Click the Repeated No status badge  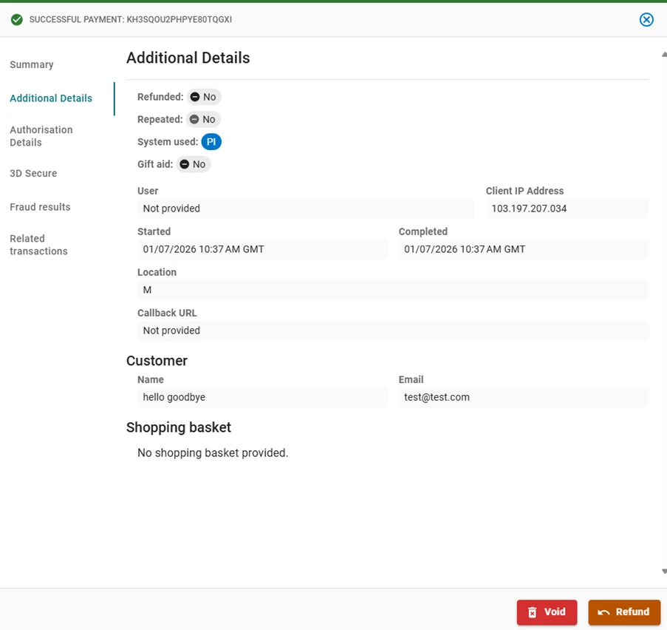click(x=203, y=120)
